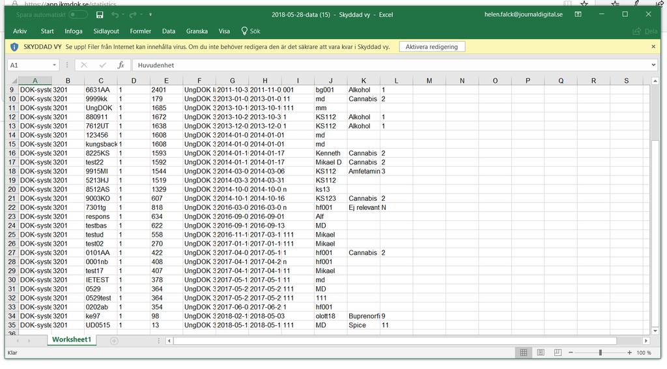Click the zoom out minus button
Image resolution: width=667 pixels, height=369 pixels.
pyautogui.click(x=571, y=353)
